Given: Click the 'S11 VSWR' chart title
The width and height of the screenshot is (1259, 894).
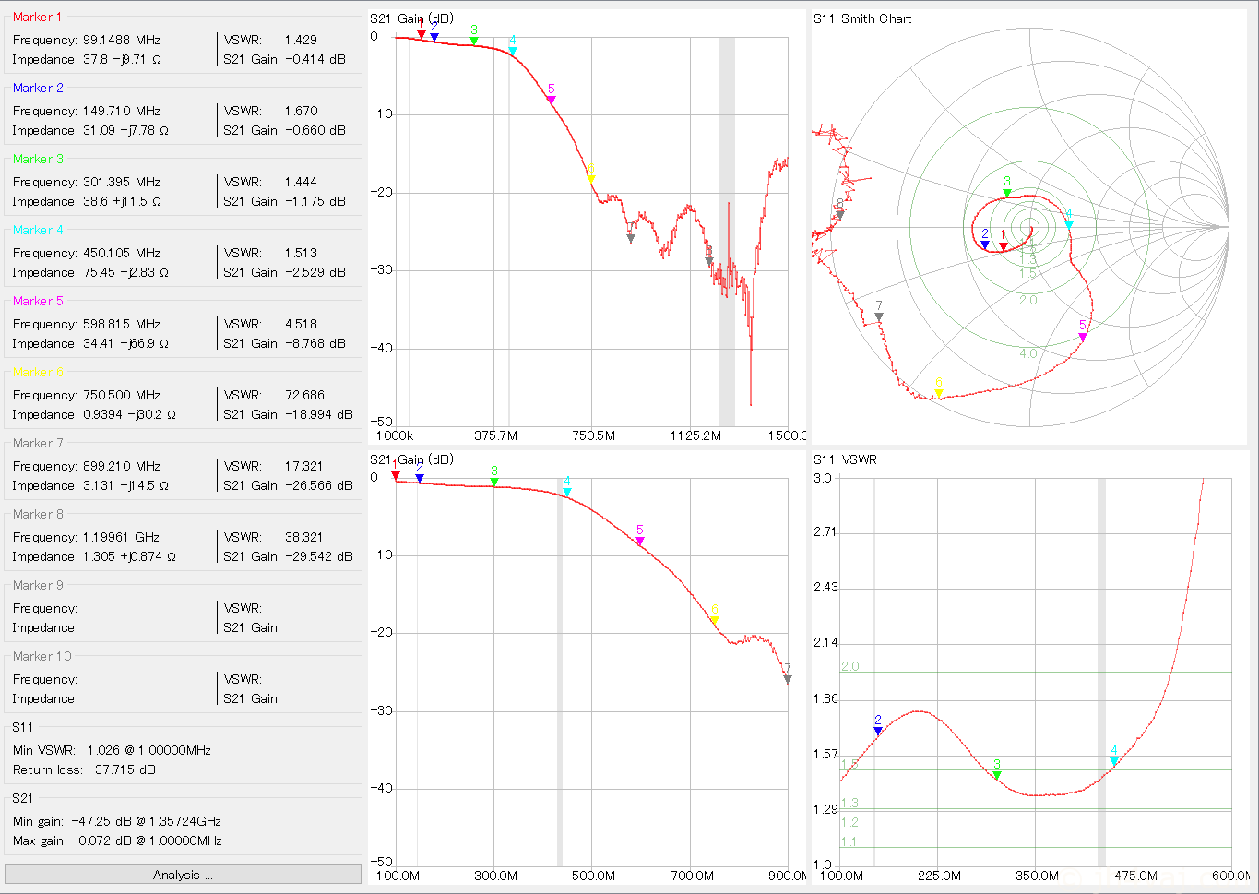Looking at the screenshot, I should coord(845,459).
